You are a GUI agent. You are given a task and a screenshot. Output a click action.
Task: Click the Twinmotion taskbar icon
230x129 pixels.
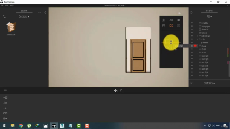(x=54, y=126)
